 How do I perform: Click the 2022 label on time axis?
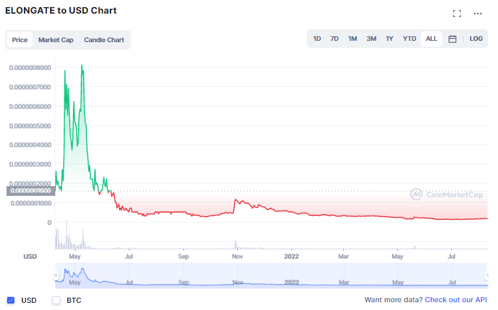(x=291, y=256)
